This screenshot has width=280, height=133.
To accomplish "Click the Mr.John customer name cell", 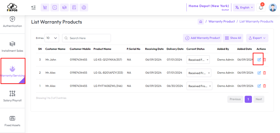I will (x=51, y=60).
